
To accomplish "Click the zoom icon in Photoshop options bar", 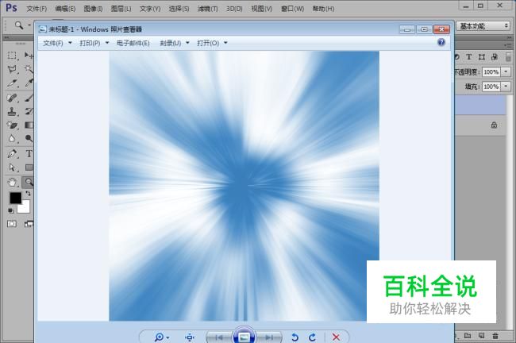I will tap(19, 25).
